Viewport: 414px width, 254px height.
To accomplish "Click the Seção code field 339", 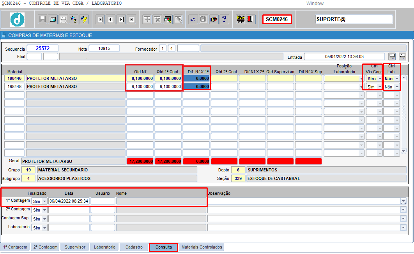I will (238, 178).
